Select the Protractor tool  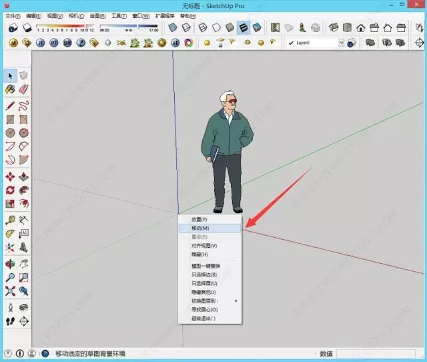click(11, 234)
